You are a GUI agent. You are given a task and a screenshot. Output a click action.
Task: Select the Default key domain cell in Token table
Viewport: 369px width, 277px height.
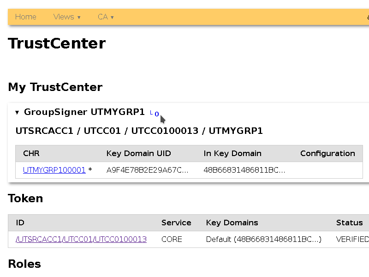[x=263, y=239]
